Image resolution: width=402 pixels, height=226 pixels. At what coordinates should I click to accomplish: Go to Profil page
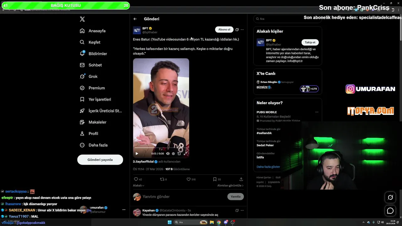click(89, 133)
